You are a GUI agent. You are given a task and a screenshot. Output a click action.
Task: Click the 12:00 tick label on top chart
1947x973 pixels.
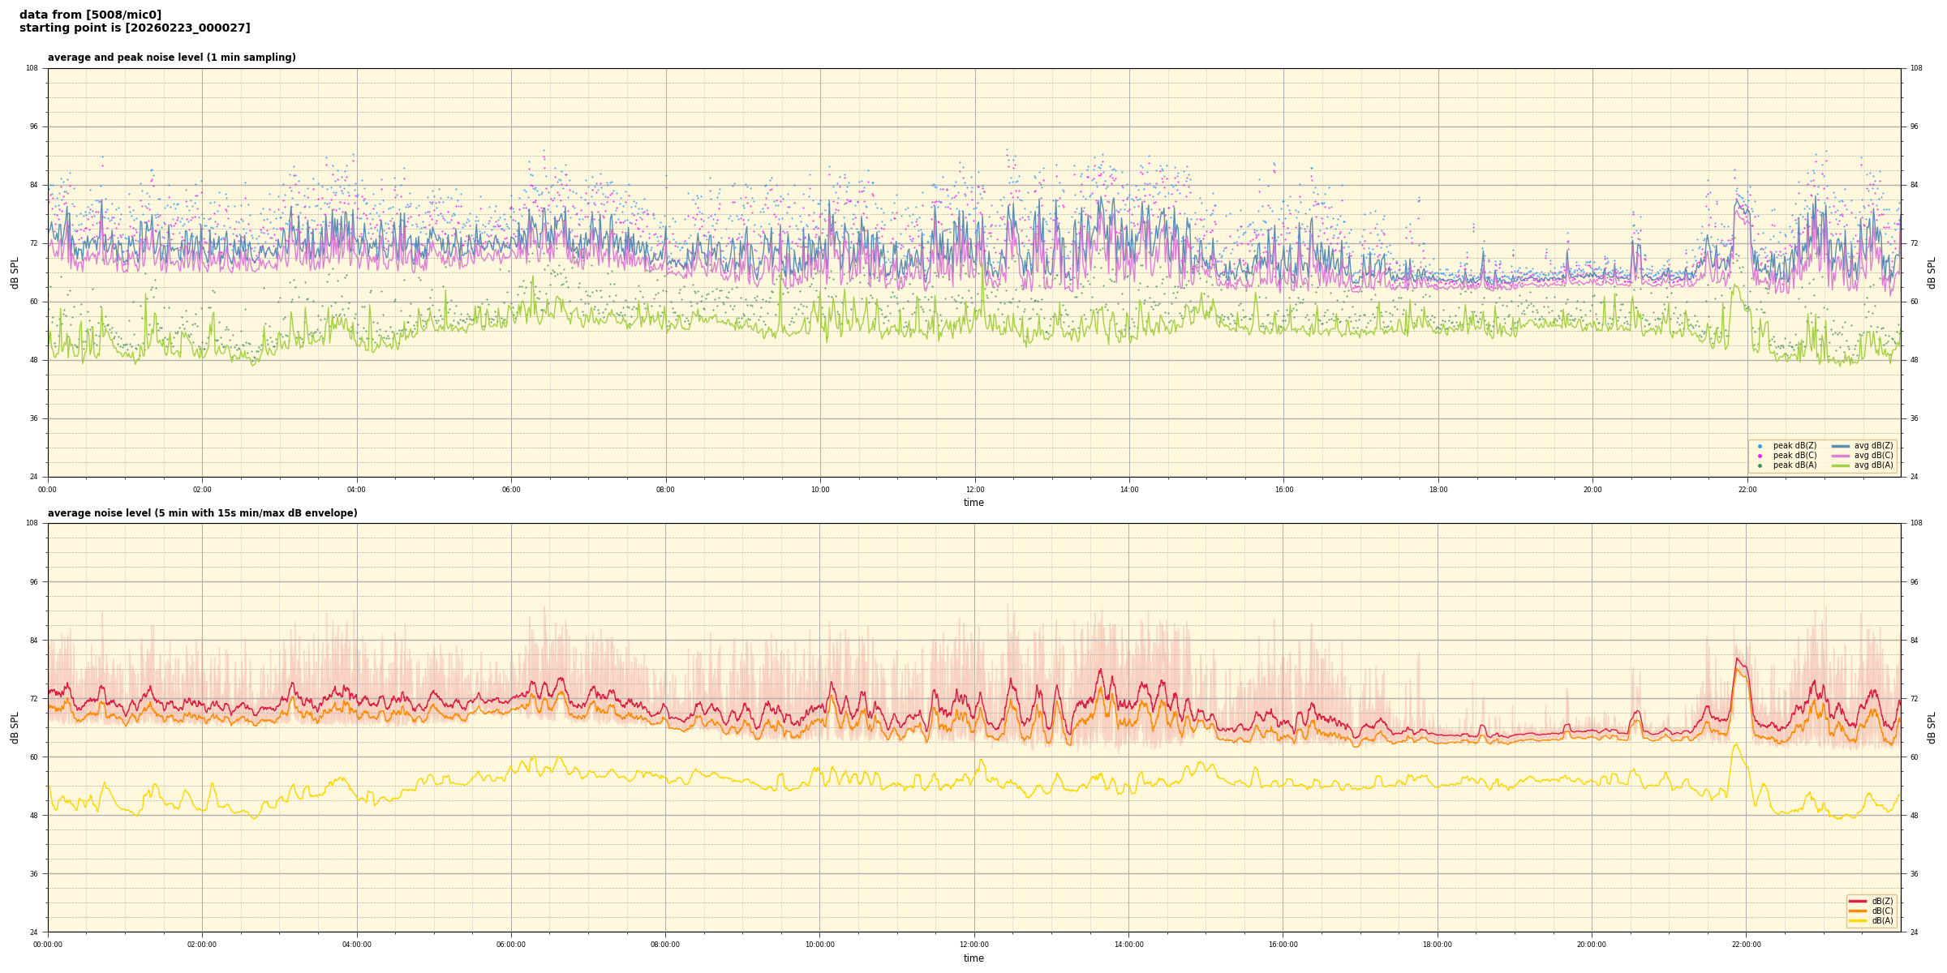[x=974, y=490]
